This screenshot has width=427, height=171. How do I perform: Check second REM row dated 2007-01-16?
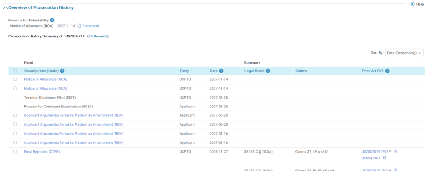tap(15, 142)
